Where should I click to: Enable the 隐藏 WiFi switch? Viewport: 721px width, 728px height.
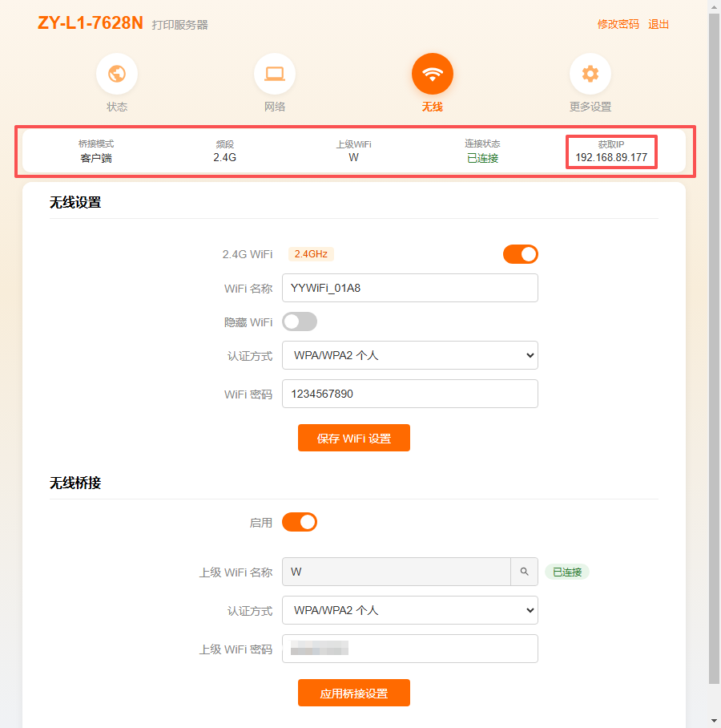300,322
